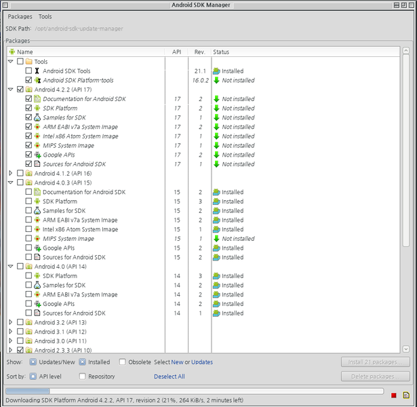Stop the download with the red stop icon
Viewport: 417px width, 407px height.
click(x=393, y=395)
